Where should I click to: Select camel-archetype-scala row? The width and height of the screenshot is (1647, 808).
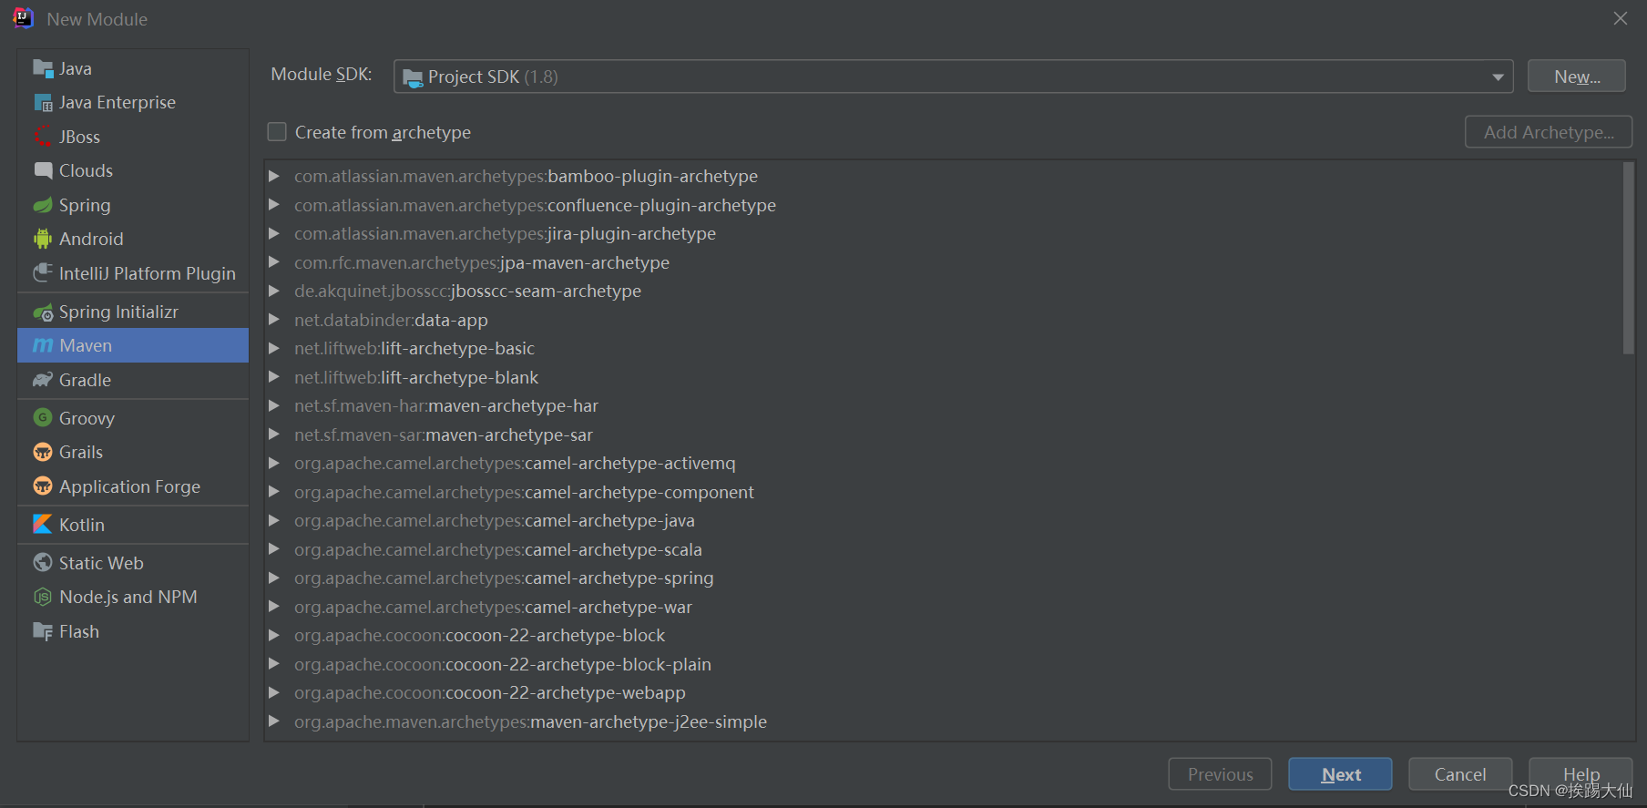point(944,549)
